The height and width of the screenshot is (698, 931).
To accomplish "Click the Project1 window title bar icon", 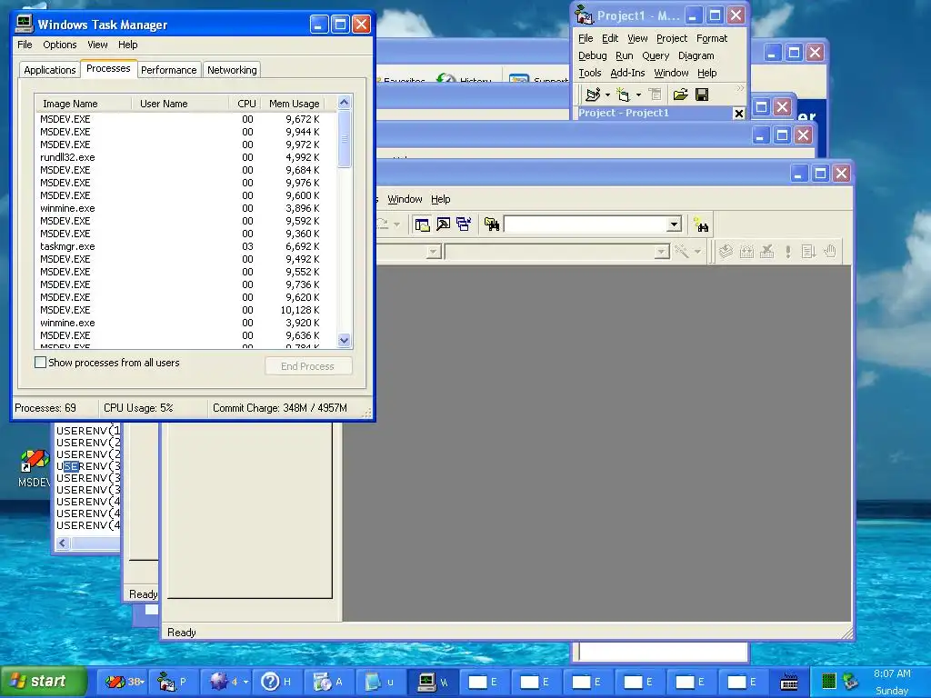I will [x=585, y=15].
